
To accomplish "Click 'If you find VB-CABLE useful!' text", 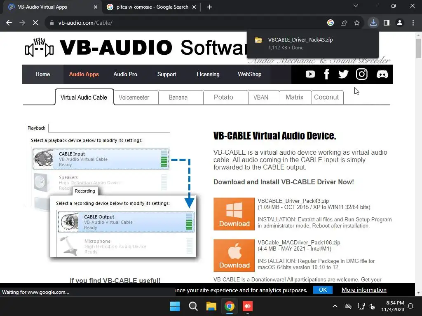I will coord(115,280).
